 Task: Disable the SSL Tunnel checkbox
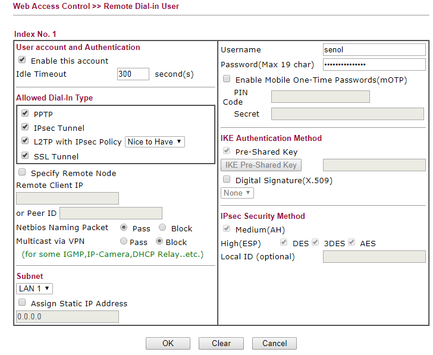(x=25, y=156)
